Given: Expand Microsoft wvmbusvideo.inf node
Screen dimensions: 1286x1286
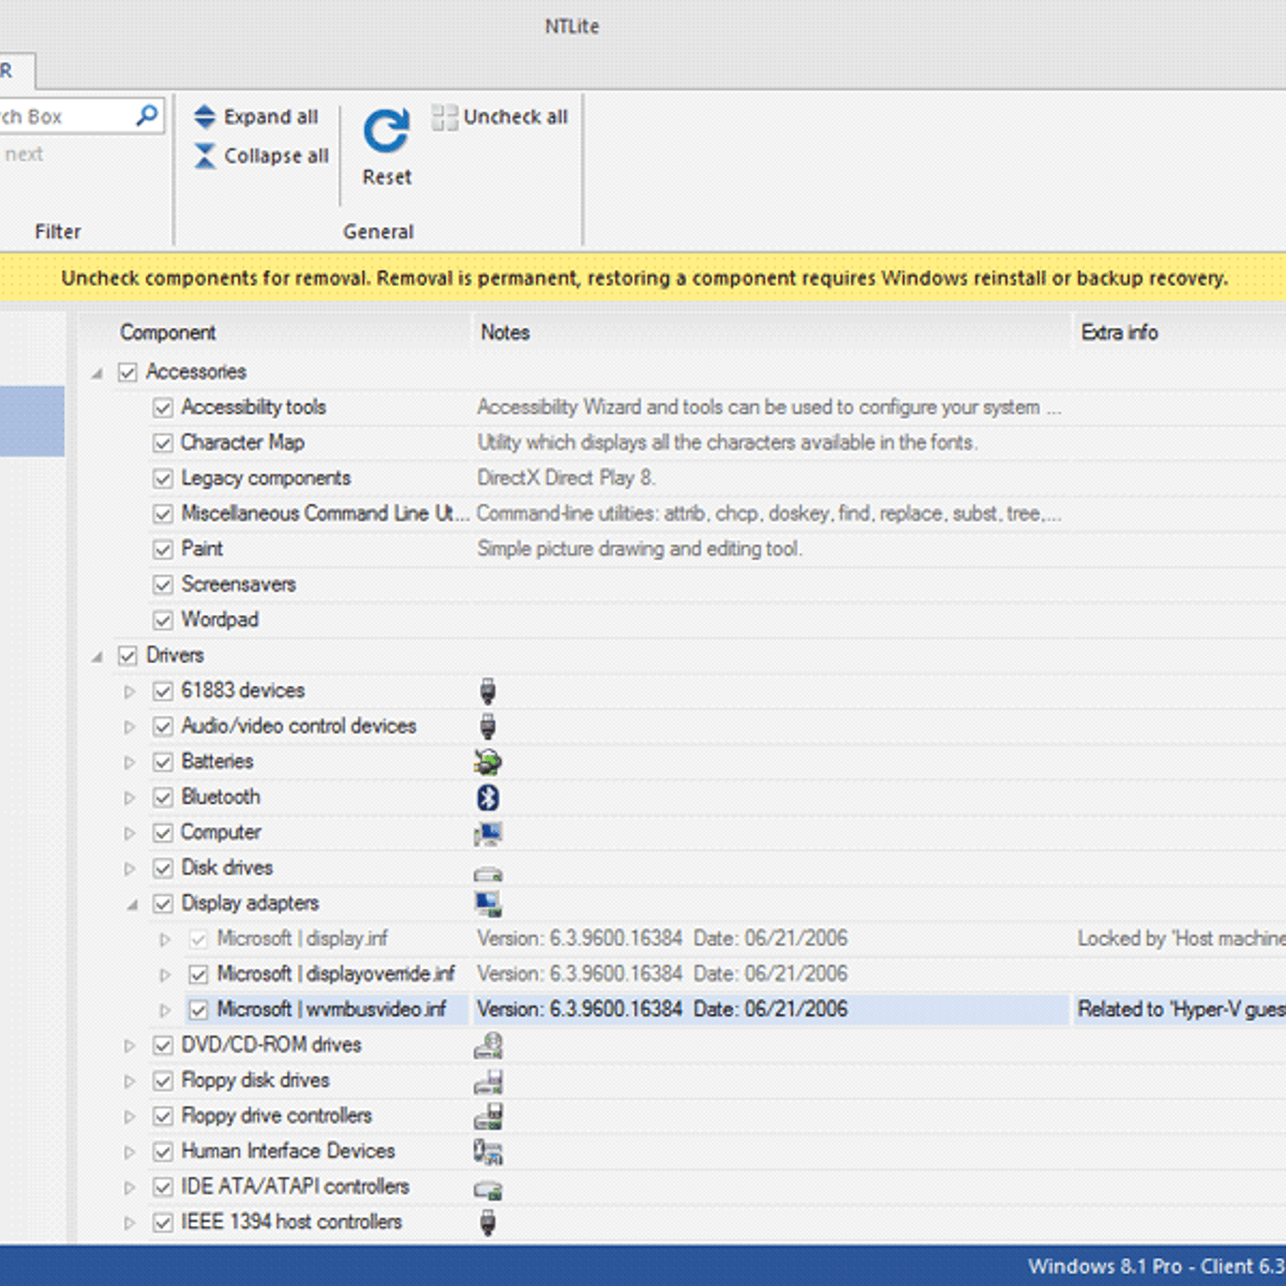Looking at the screenshot, I should (165, 1010).
